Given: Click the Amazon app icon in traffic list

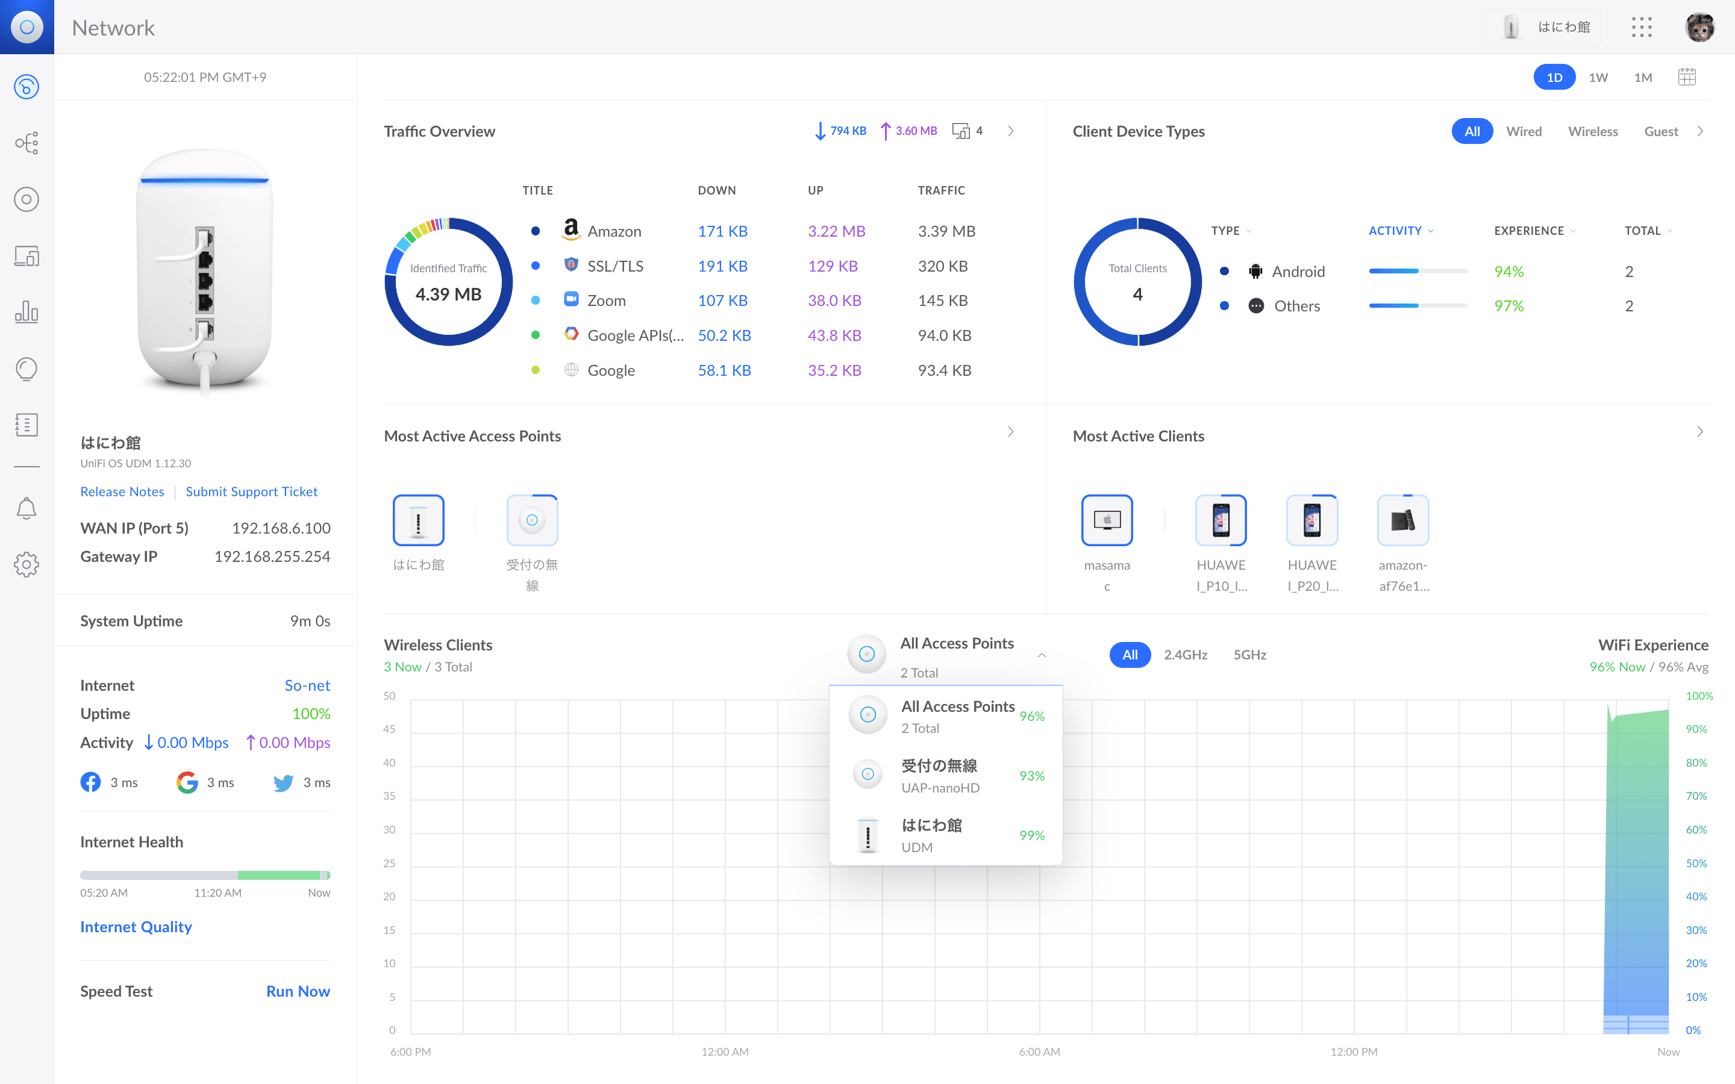Looking at the screenshot, I should click(571, 230).
